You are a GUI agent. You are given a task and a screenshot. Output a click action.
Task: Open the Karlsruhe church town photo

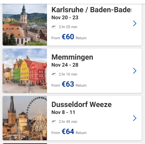pos(25,25)
